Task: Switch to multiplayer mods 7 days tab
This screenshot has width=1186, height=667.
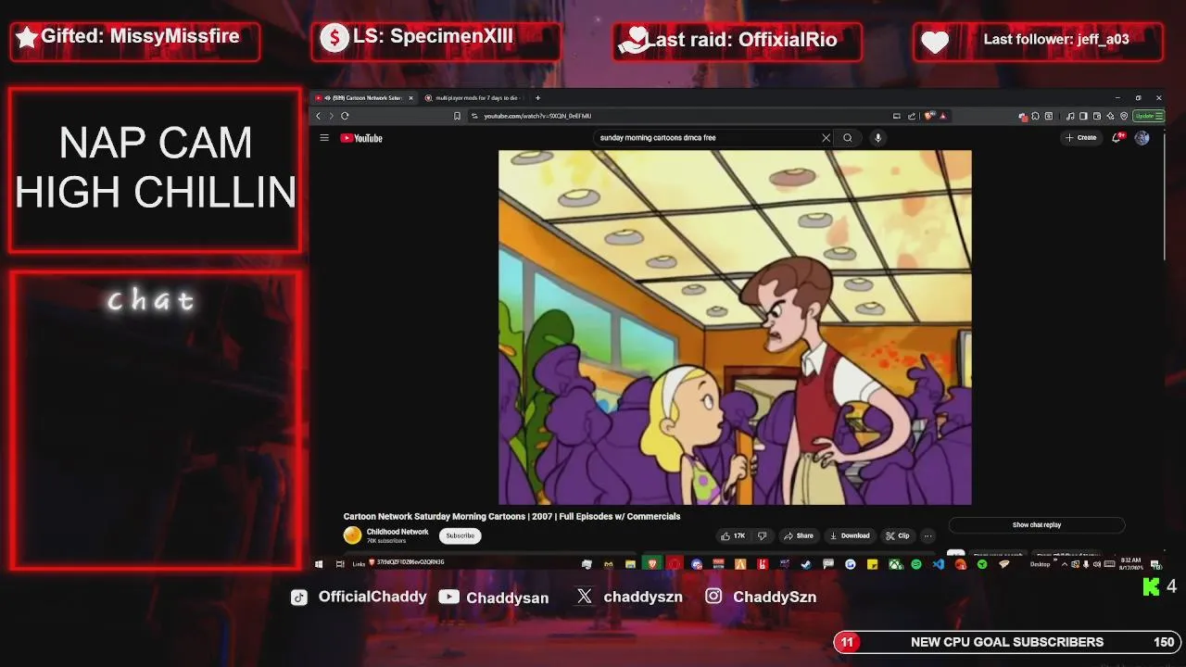Action: tap(475, 97)
